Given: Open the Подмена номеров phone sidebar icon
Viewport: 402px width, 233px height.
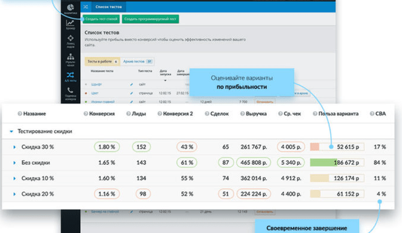Looking at the screenshot, I should point(70,90).
